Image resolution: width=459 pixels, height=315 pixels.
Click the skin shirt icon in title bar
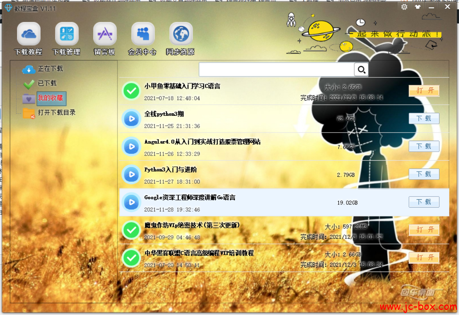(x=418, y=7)
